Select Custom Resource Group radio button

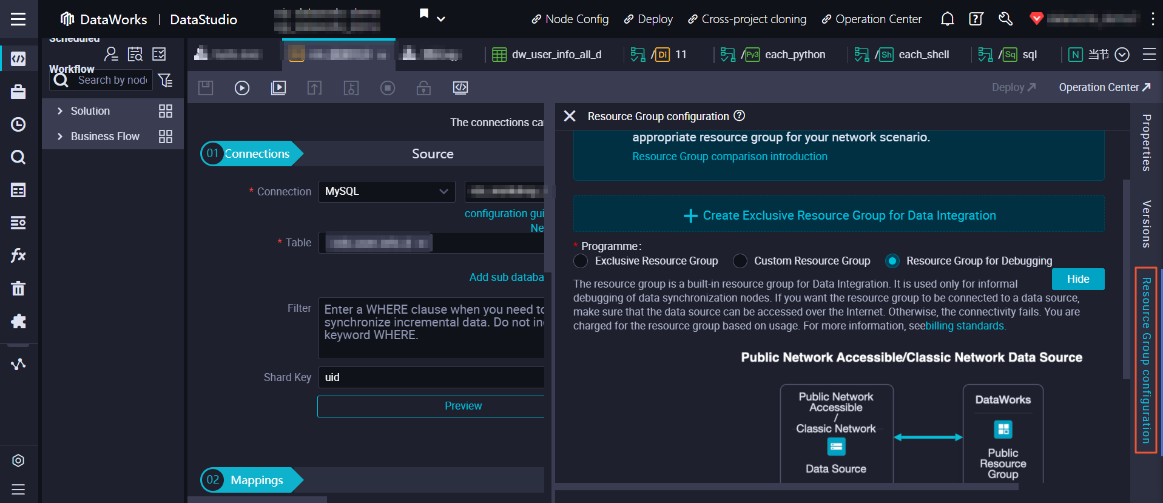point(740,261)
